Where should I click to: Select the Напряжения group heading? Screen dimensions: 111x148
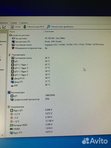pyautogui.click(x=17, y=107)
